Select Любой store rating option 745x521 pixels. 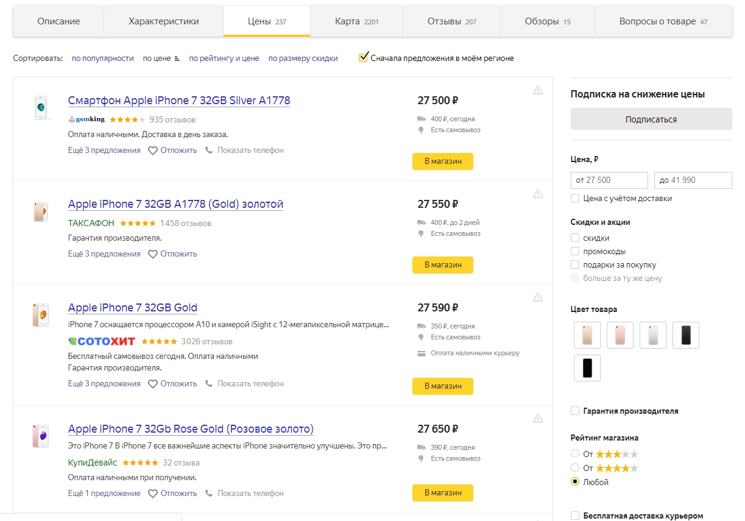575,481
